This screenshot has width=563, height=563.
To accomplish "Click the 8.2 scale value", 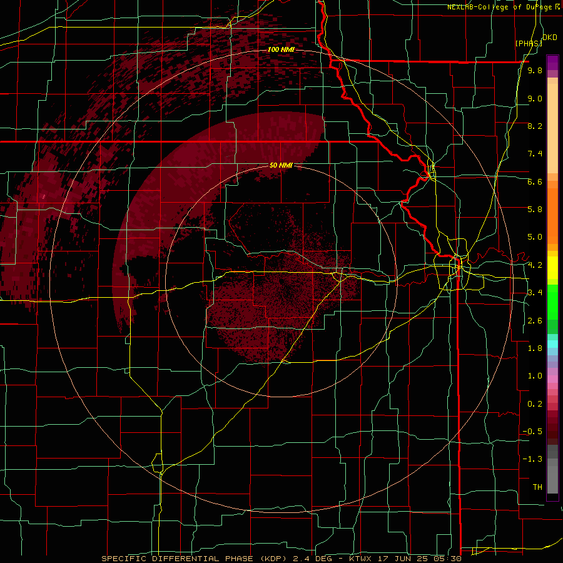I will (x=535, y=126).
